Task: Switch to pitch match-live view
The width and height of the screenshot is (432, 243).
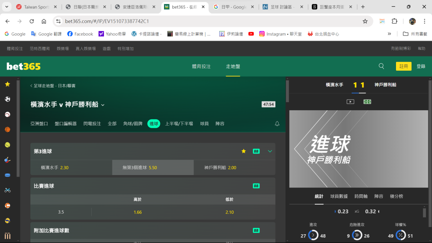Action: pos(367,102)
